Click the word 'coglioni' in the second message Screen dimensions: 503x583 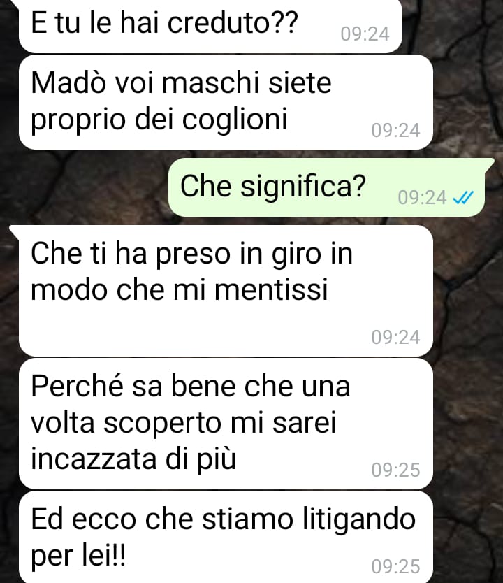point(235,120)
